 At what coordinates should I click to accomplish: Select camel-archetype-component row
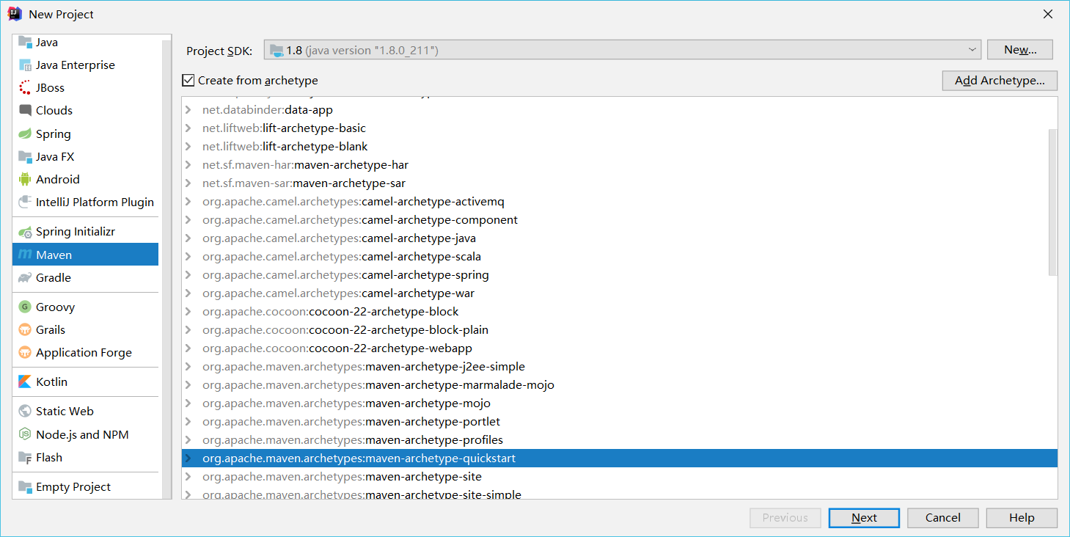[x=620, y=220]
